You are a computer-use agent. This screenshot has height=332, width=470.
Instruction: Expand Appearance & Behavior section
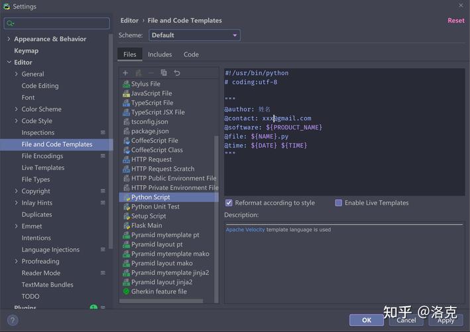tap(9, 39)
